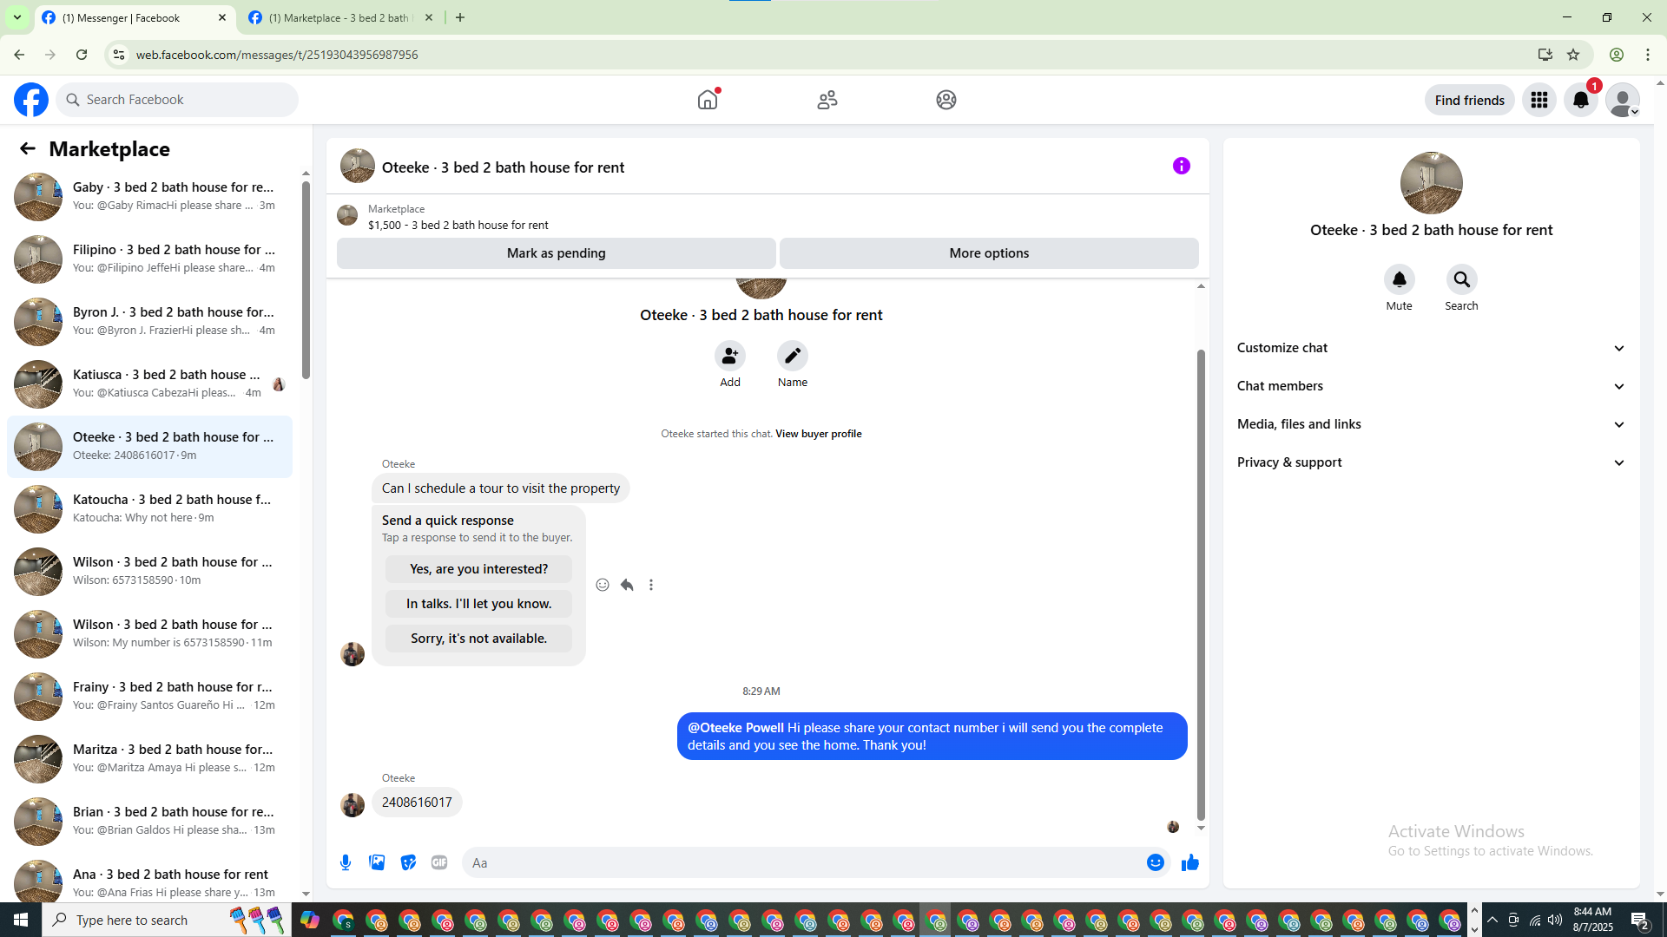Send a thumbs up like

tap(1190, 862)
